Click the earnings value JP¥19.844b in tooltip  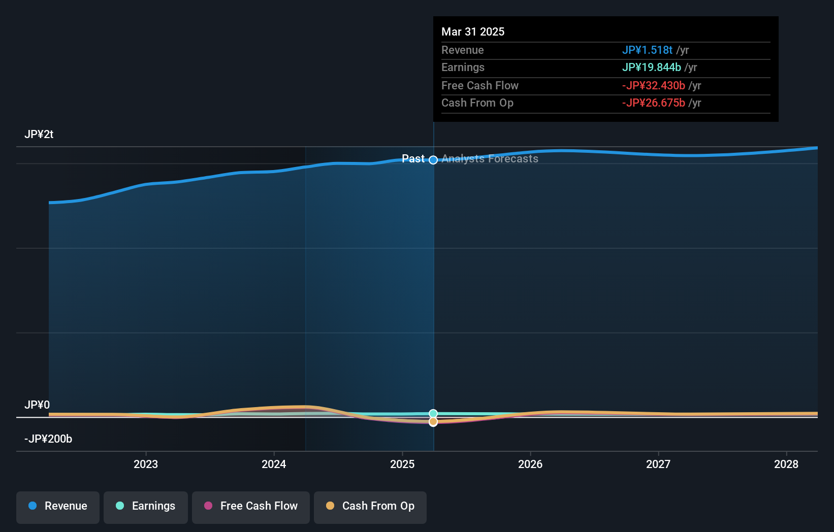[x=652, y=68]
